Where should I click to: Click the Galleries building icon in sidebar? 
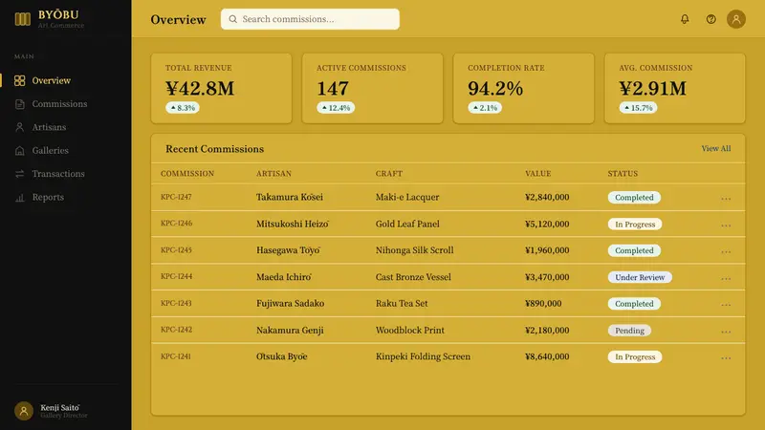(19, 151)
